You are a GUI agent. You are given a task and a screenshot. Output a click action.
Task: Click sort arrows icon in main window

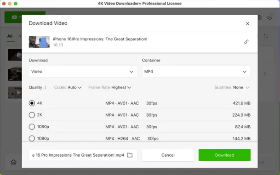(x=266, y=36)
